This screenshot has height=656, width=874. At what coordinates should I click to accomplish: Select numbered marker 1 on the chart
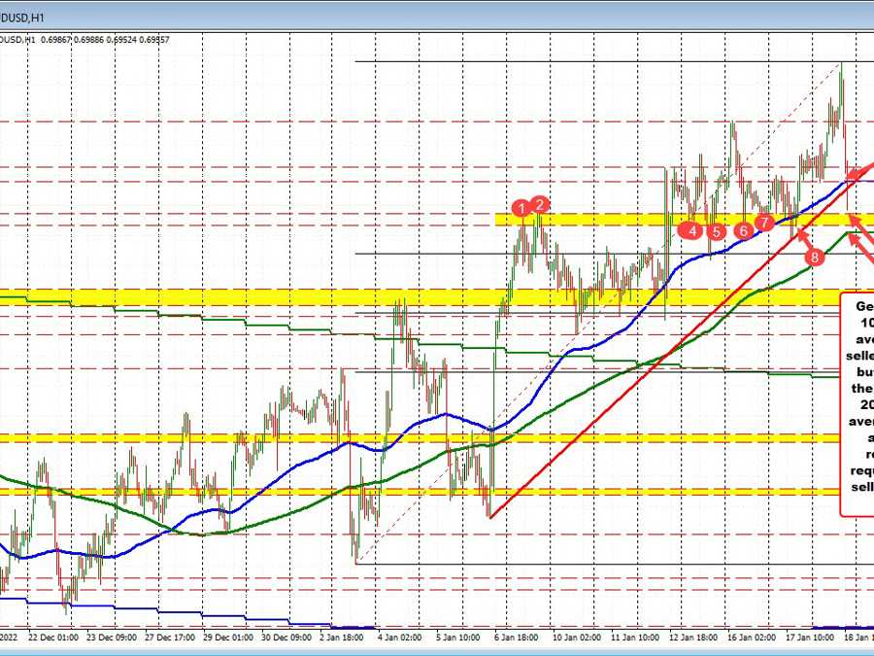coord(521,207)
